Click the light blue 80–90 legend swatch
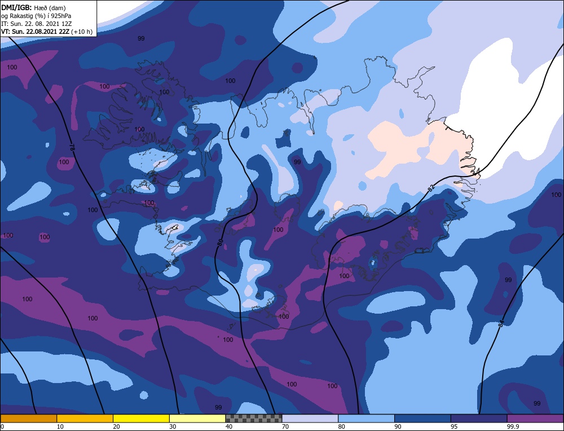The image size is (564, 431). point(366,418)
